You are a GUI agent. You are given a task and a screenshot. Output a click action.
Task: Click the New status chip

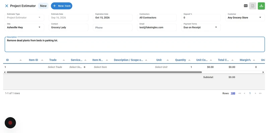click(x=43, y=6)
